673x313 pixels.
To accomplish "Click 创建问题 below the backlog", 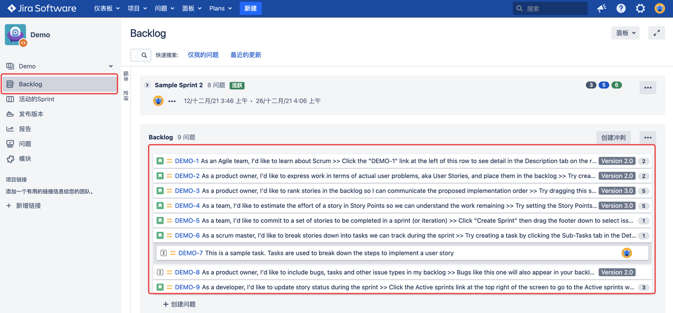I will 179,304.
